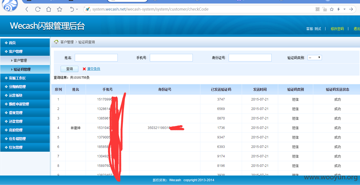Click the 姓名 input field

pyautogui.click(x=96, y=58)
